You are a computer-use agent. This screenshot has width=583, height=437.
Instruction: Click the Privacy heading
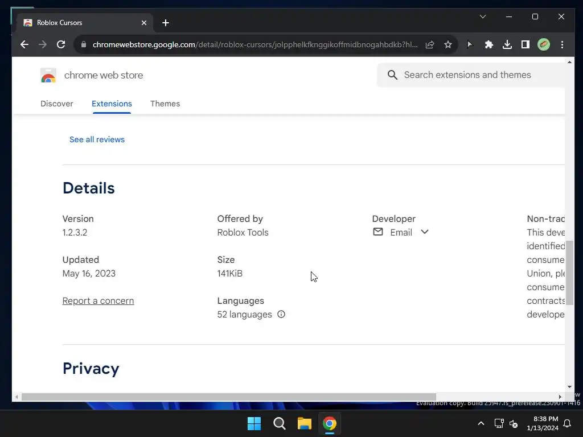tap(91, 369)
